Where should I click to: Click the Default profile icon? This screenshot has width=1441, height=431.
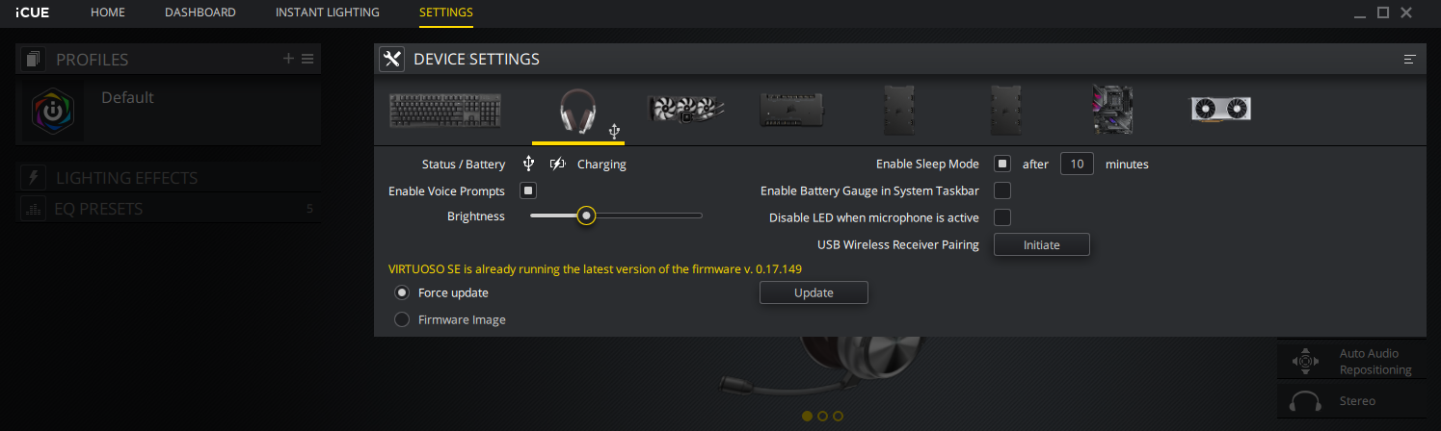click(x=53, y=112)
